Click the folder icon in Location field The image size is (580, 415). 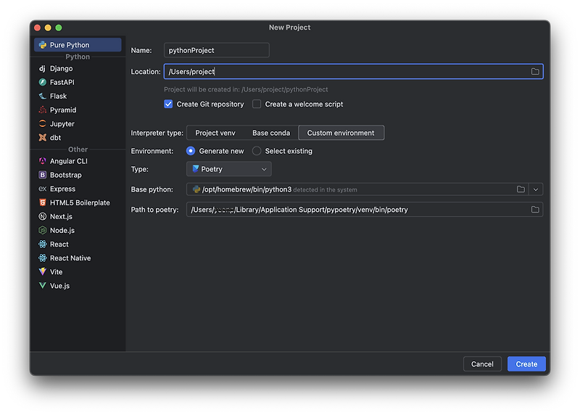[x=535, y=71]
